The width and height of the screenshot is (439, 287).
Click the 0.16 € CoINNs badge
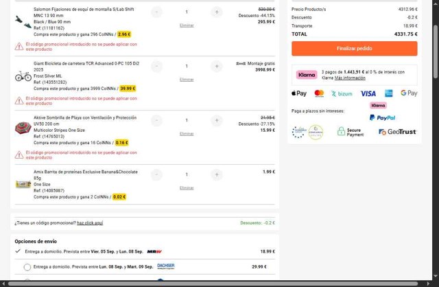(x=121, y=143)
